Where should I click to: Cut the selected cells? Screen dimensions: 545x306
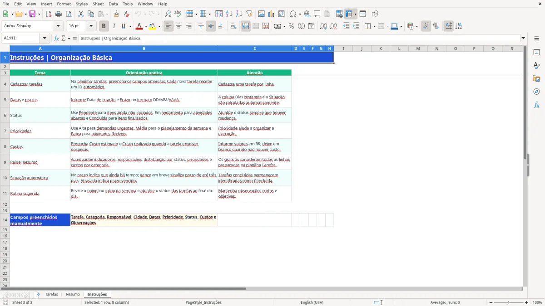[80, 14]
